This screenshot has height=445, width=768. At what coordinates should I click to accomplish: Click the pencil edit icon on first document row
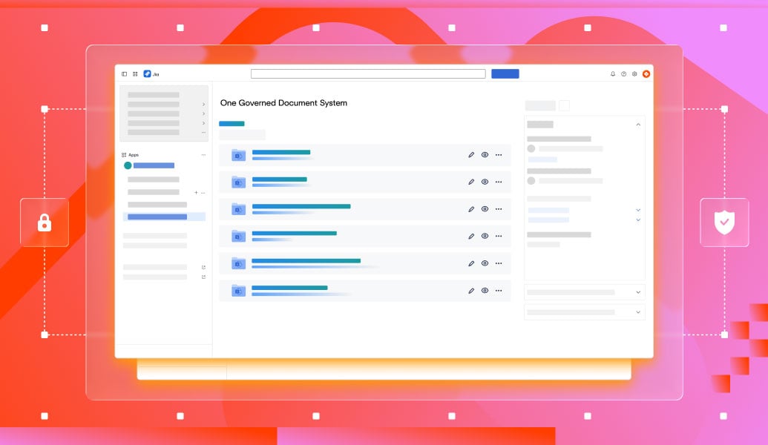coord(471,155)
